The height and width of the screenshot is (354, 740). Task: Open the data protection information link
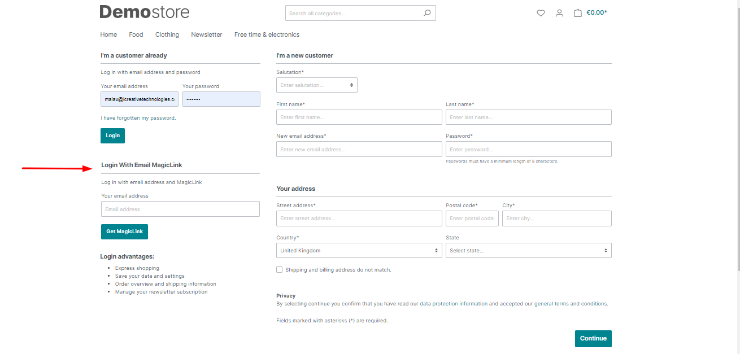click(x=453, y=304)
